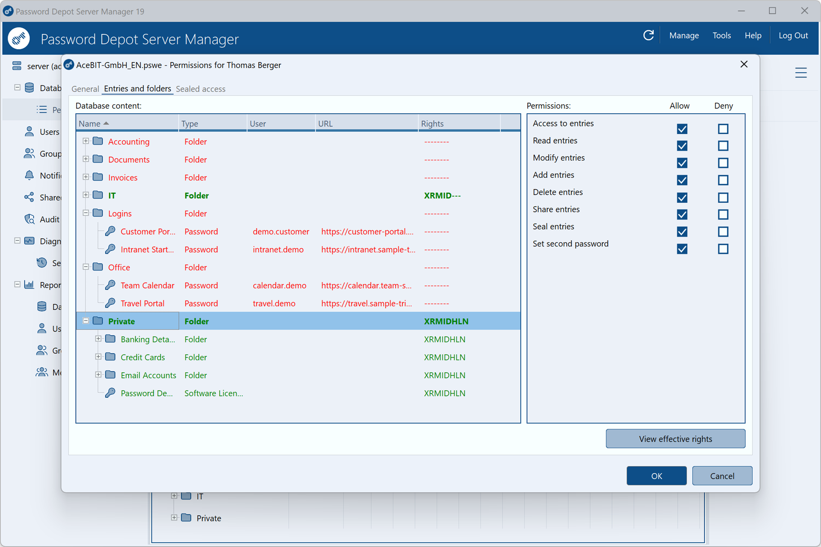Click the Password Depot logo icon

(x=19, y=38)
